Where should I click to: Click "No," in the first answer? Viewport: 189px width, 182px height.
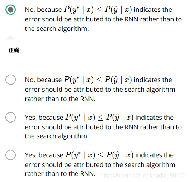30,10
